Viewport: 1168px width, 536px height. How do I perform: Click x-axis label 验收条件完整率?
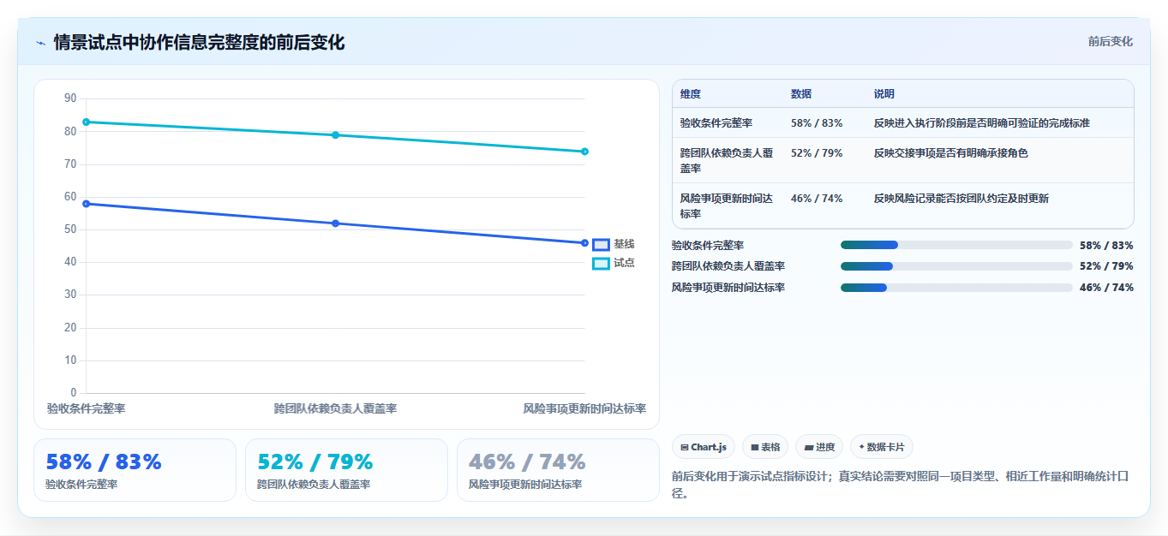[x=87, y=409]
